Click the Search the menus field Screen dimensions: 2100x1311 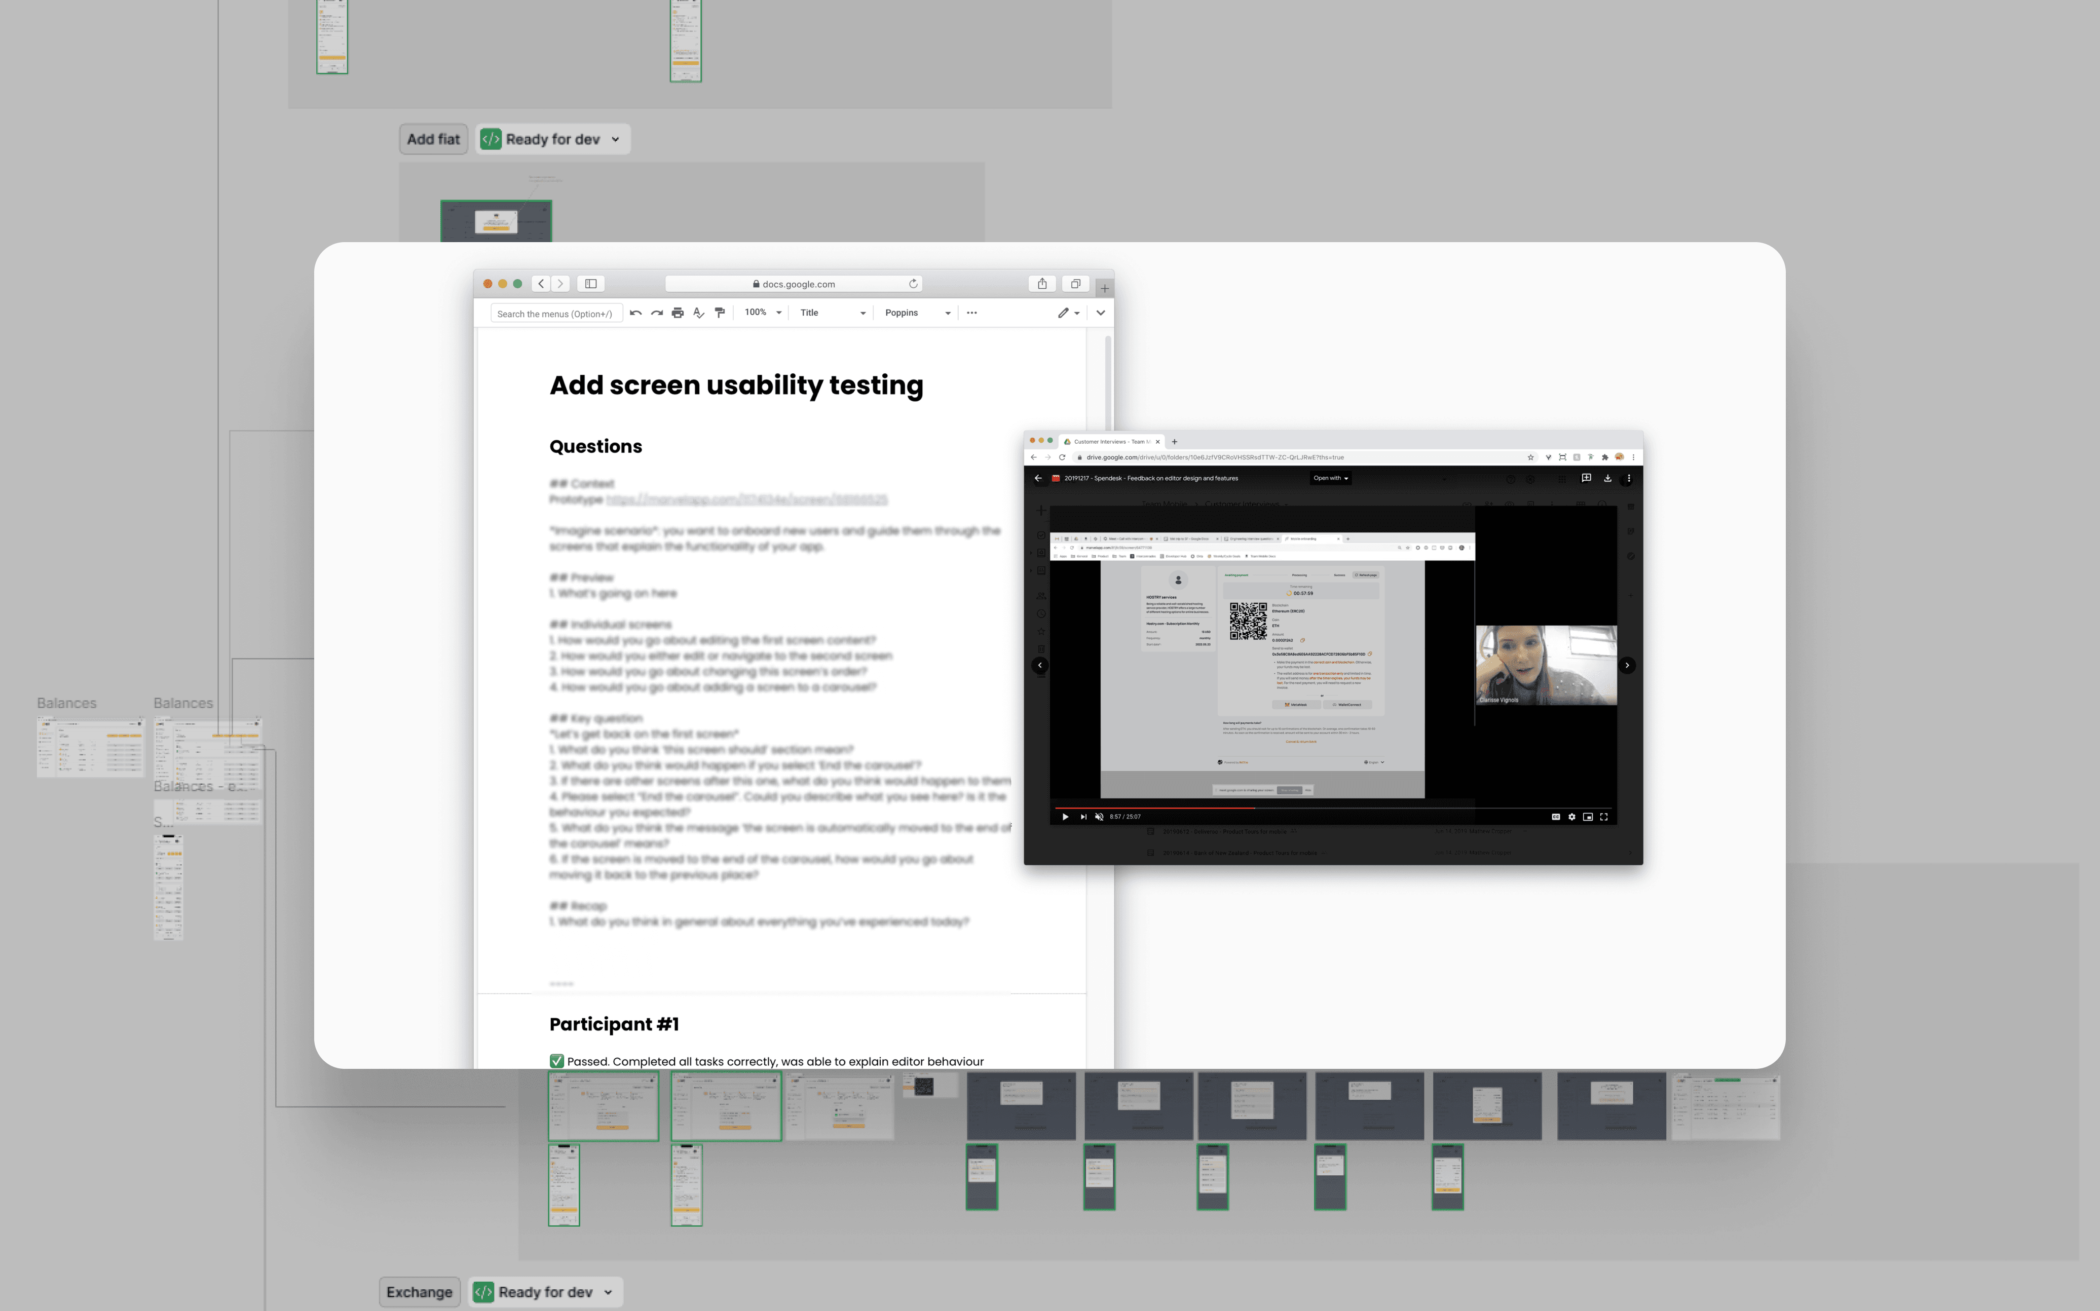(x=555, y=314)
